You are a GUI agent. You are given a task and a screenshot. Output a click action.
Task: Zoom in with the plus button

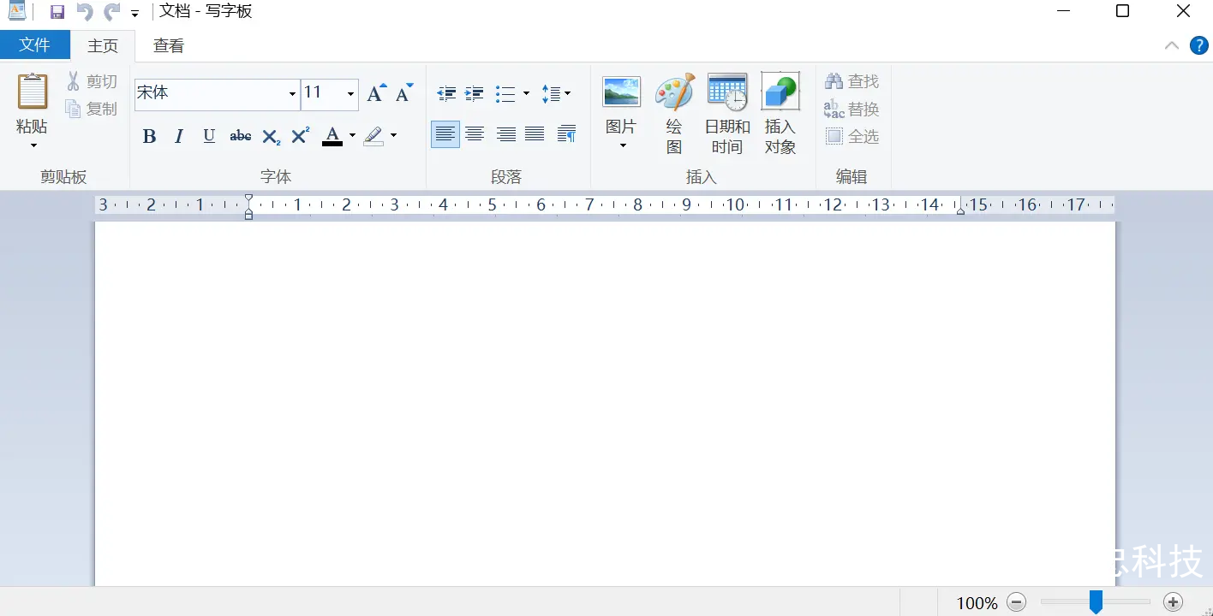[1174, 602]
